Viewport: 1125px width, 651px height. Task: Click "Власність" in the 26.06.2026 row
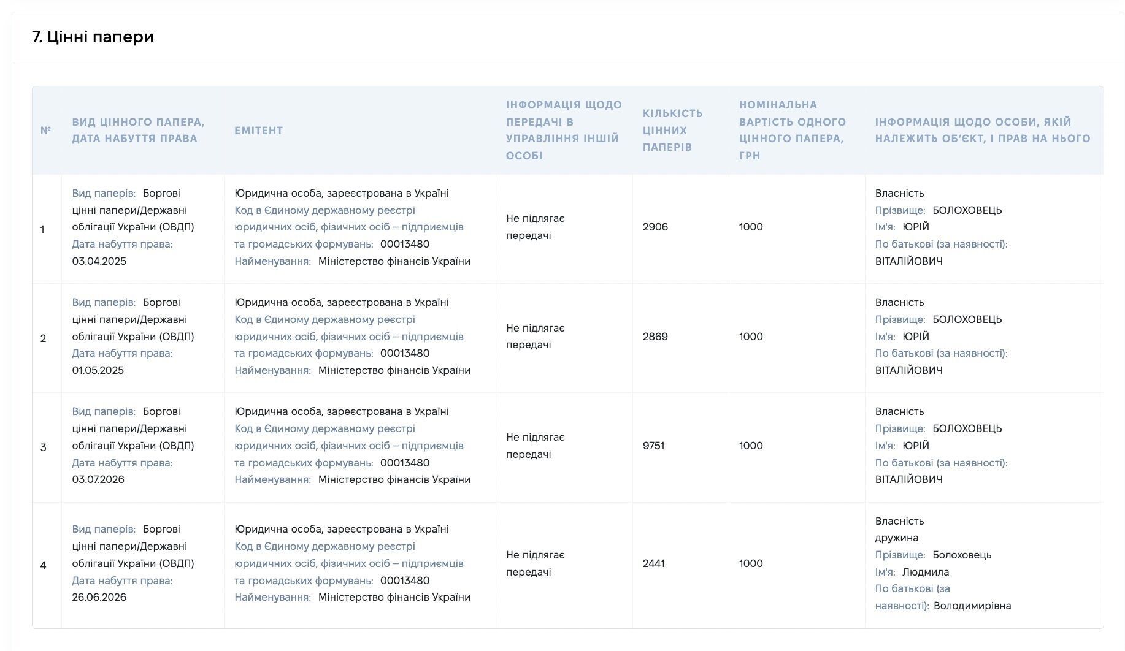coord(899,521)
